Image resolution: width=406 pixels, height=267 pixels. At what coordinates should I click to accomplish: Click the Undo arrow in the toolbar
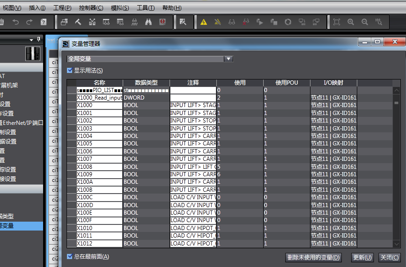[15, 22]
